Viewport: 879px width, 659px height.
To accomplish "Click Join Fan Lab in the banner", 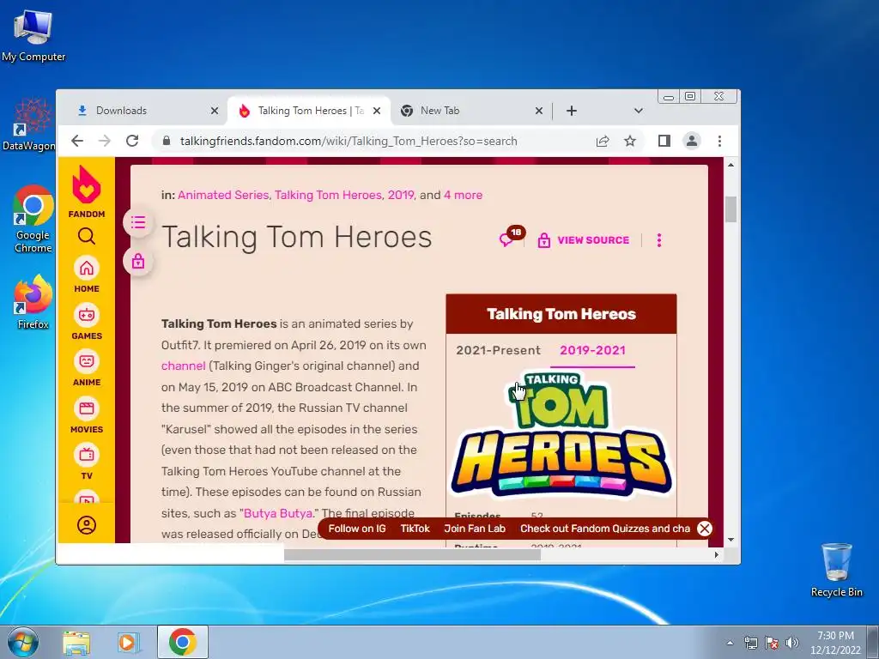I will 475,529.
